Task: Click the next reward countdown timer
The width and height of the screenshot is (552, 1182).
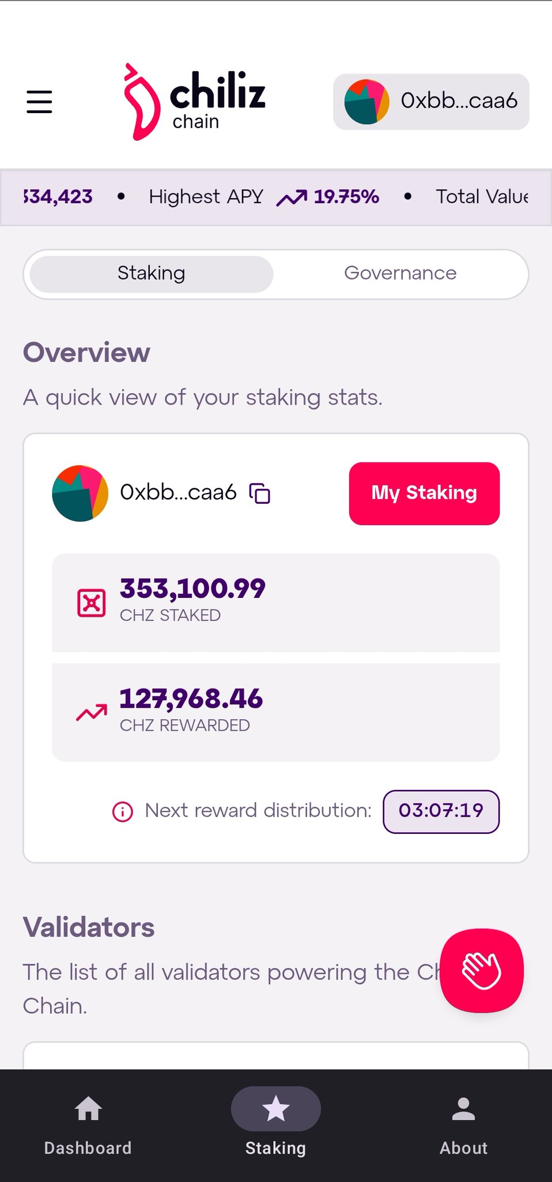Action: click(x=441, y=811)
